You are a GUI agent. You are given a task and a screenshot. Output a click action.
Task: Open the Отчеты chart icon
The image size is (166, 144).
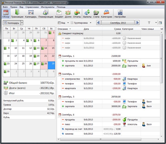77,13
